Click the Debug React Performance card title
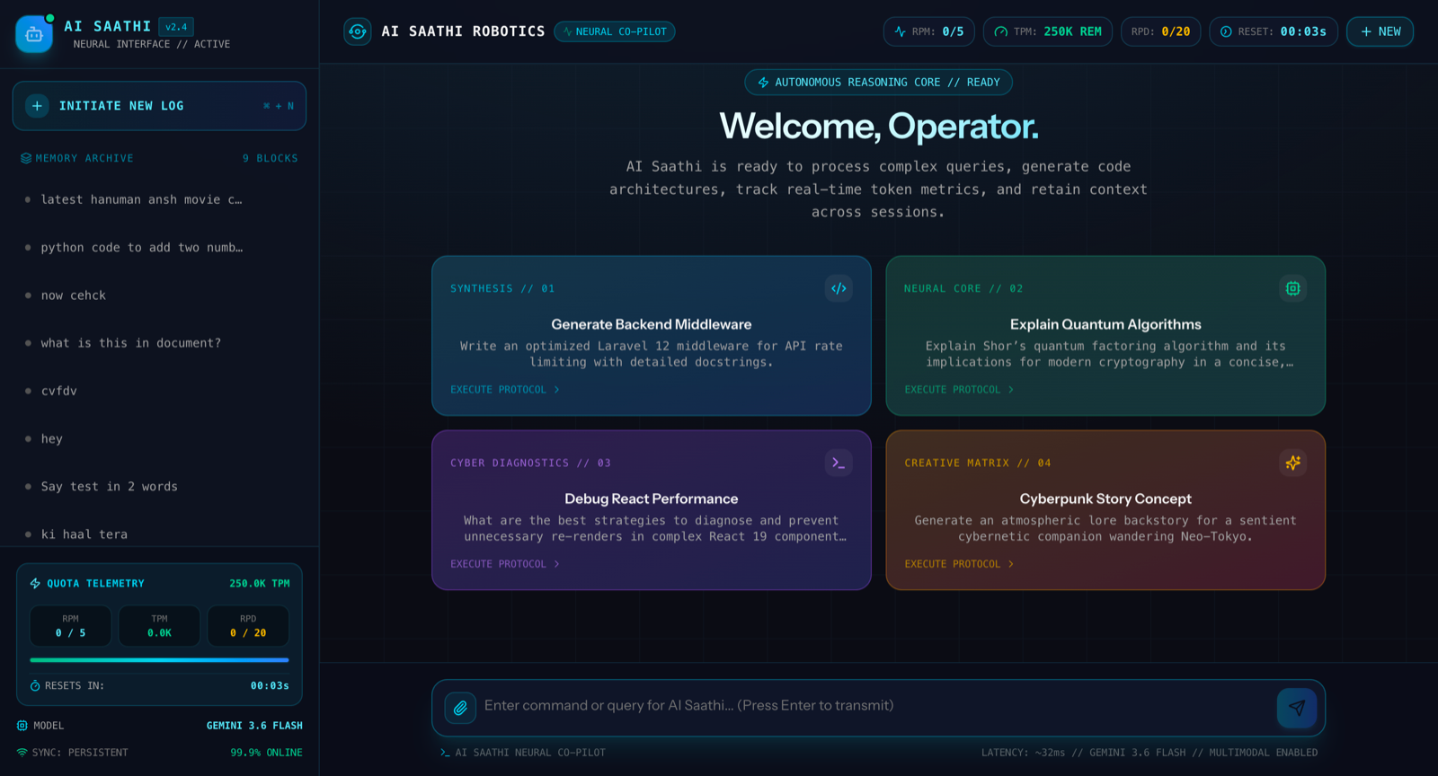Screen dimensions: 1438x776 click(652, 498)
